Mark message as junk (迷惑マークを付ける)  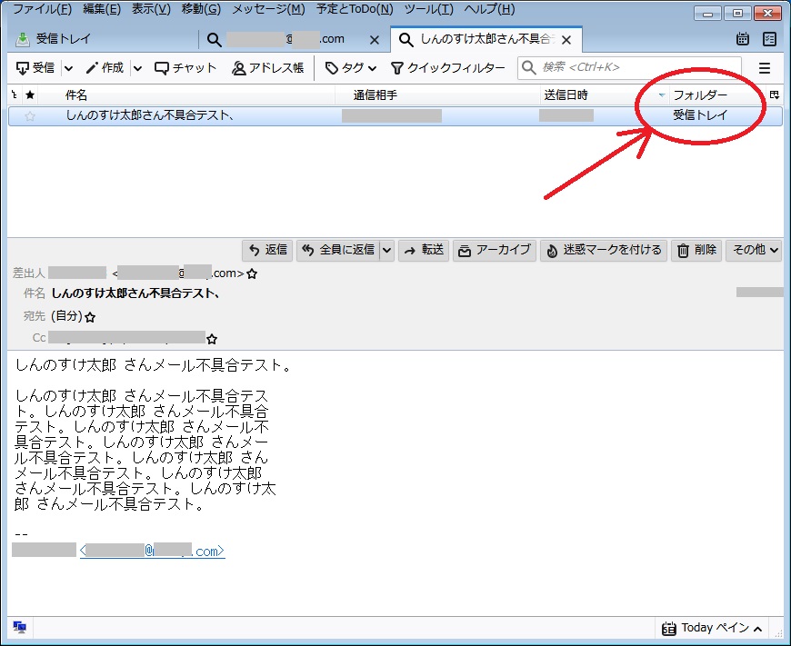[604, 250]
